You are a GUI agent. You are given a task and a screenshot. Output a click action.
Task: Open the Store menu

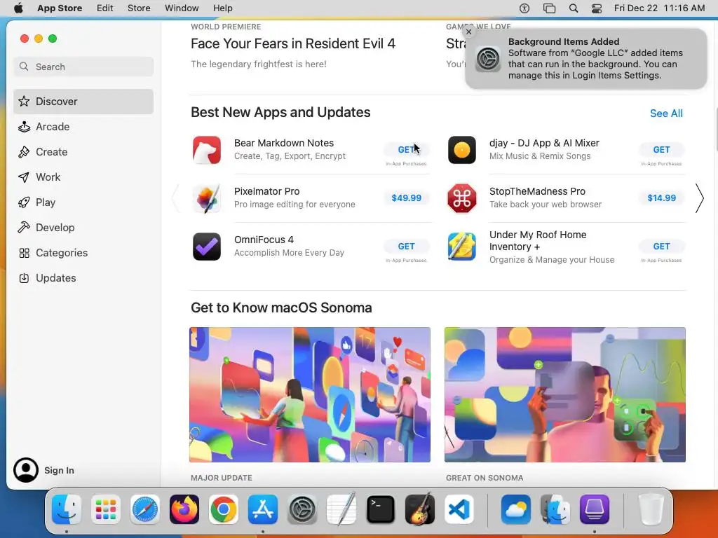point(139,8)
